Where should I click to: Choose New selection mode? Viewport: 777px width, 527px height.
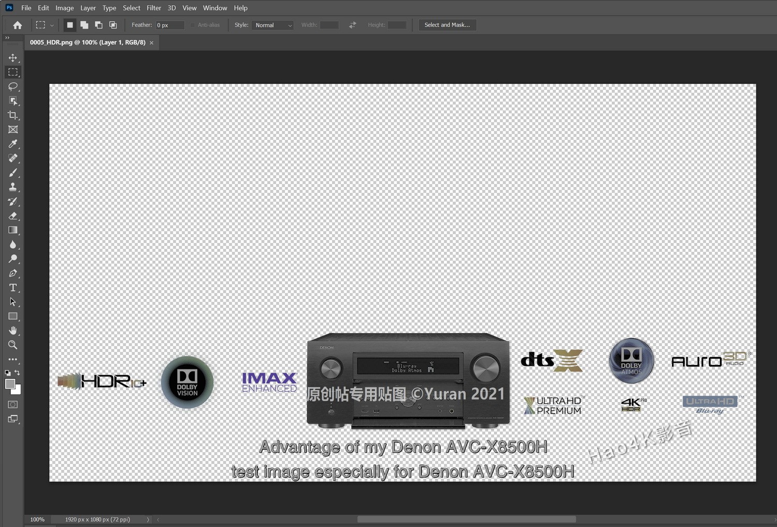click(x=70, y=25)
